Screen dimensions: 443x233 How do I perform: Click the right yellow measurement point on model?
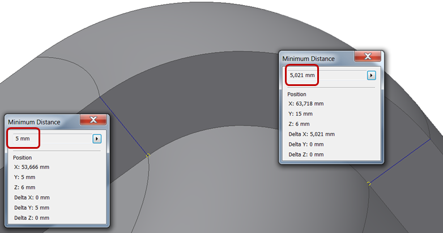[x=369, y=184]
